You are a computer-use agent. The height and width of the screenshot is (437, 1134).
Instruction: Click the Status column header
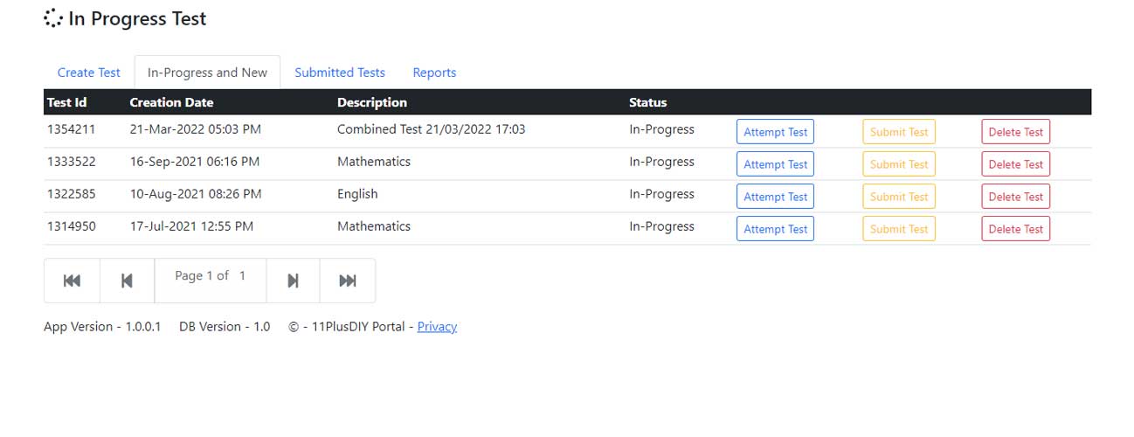click(x=647, y=102)
